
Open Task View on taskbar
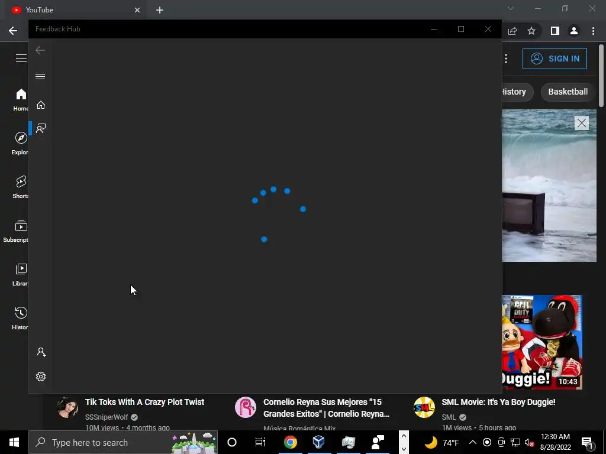click(x=260, y=442)
